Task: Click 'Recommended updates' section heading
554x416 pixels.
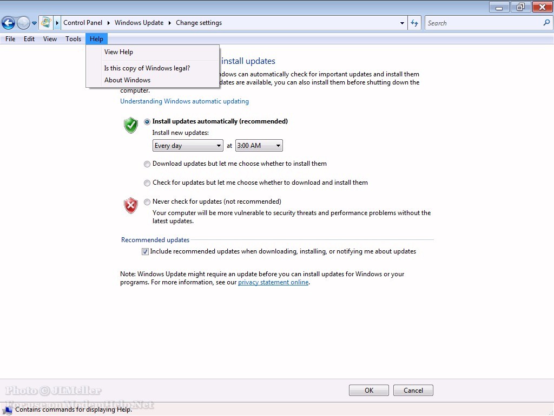Action: coord(155,240)
